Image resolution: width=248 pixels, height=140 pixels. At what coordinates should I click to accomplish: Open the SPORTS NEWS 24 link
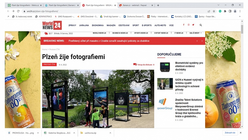(141, 33)
